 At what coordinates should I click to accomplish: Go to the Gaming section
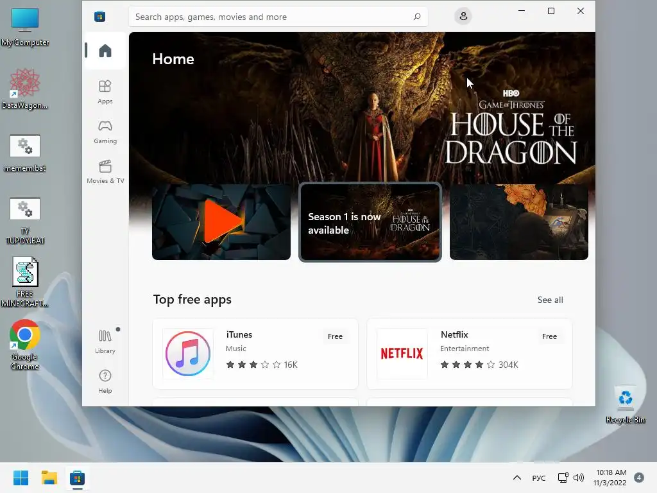(x=105, y=132)
